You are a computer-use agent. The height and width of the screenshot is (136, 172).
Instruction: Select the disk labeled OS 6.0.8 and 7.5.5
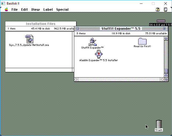click(x=161, y=21)
